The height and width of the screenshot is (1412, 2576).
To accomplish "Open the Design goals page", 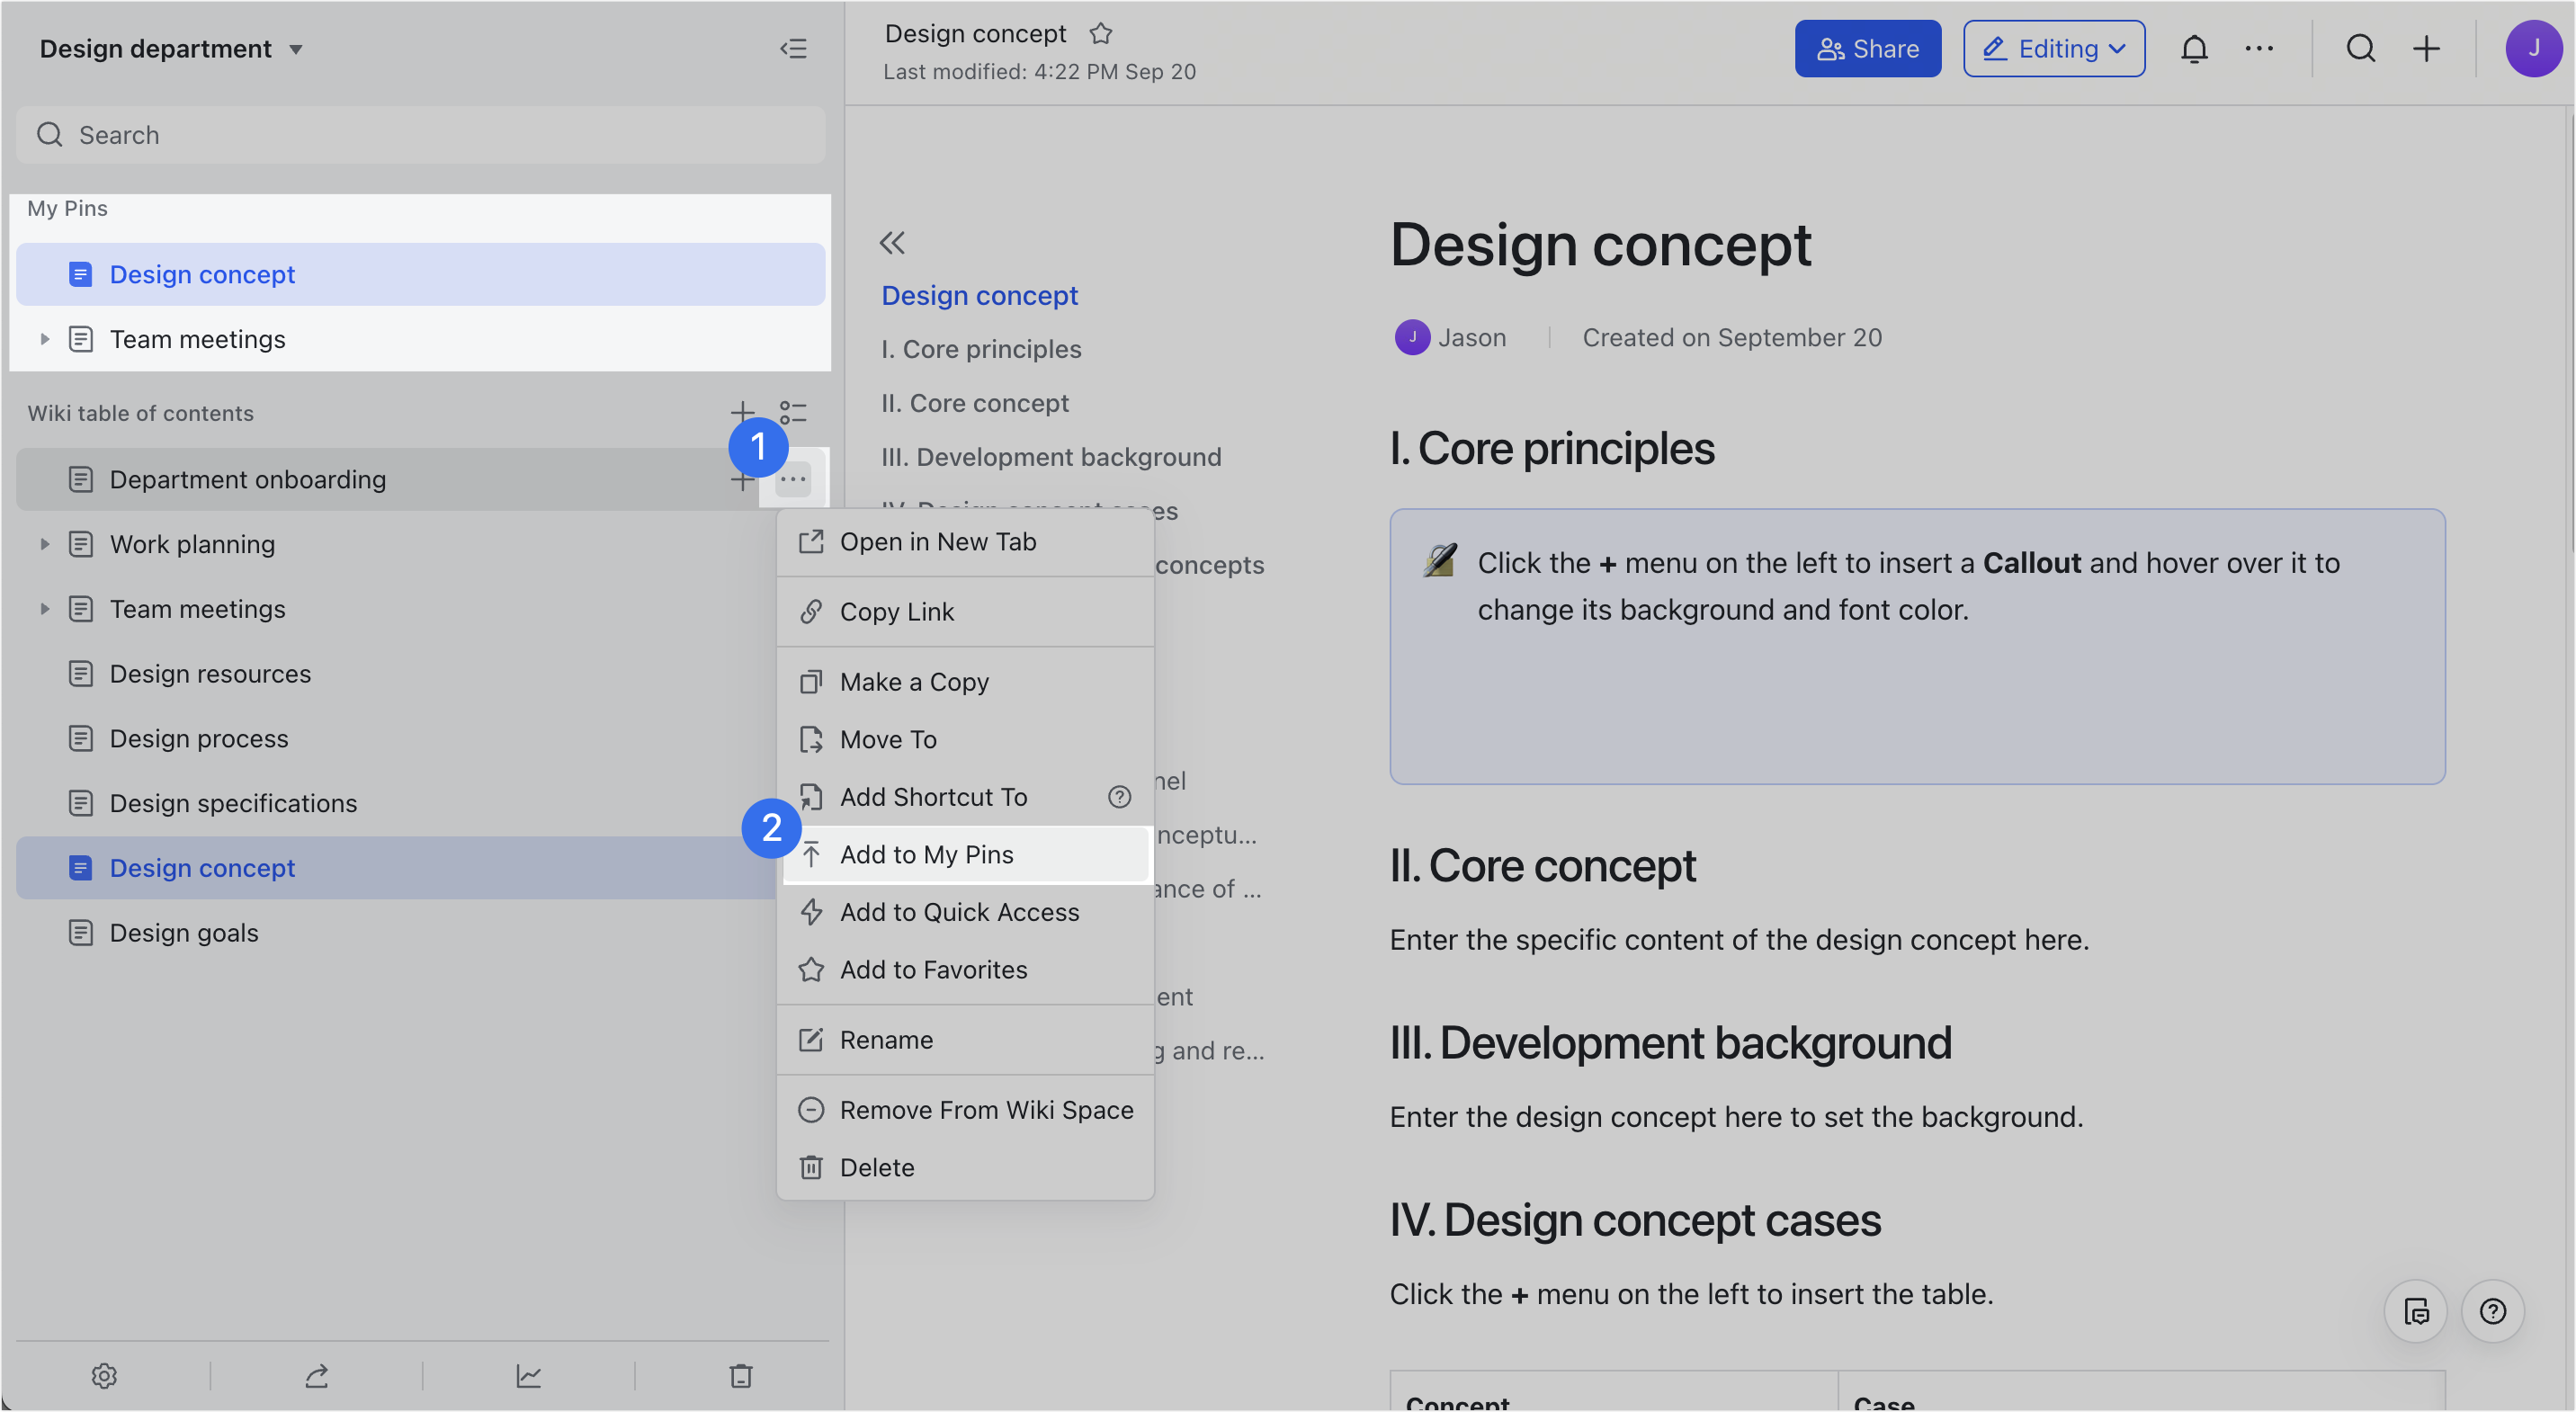I will pyautogui.click(x=184, y=932).
